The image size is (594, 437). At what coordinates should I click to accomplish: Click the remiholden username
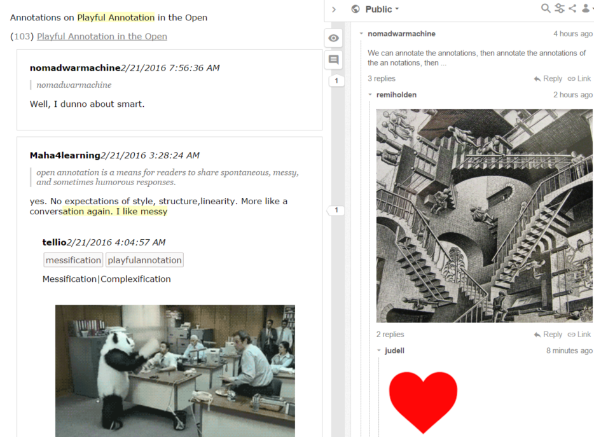(396, 95)
